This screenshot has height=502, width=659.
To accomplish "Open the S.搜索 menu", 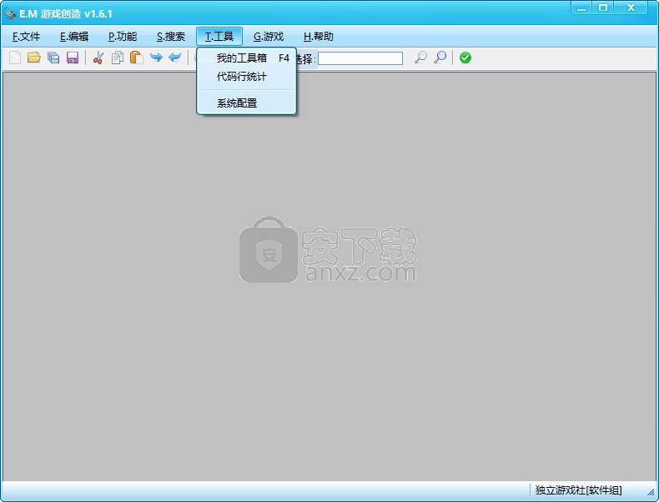I will [171, 37].
